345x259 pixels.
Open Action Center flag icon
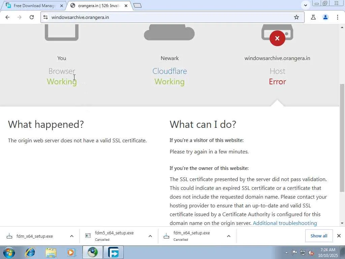(x=294, y=253)
